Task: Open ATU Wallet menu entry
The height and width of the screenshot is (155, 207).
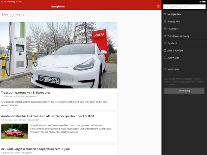Action: click(184, 58)
